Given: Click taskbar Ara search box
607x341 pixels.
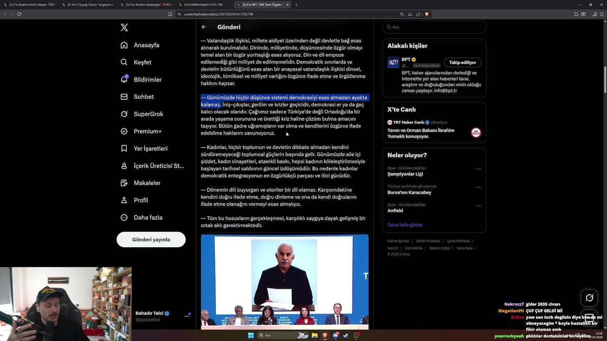Looking at the screenshot, I should point(283,335).
